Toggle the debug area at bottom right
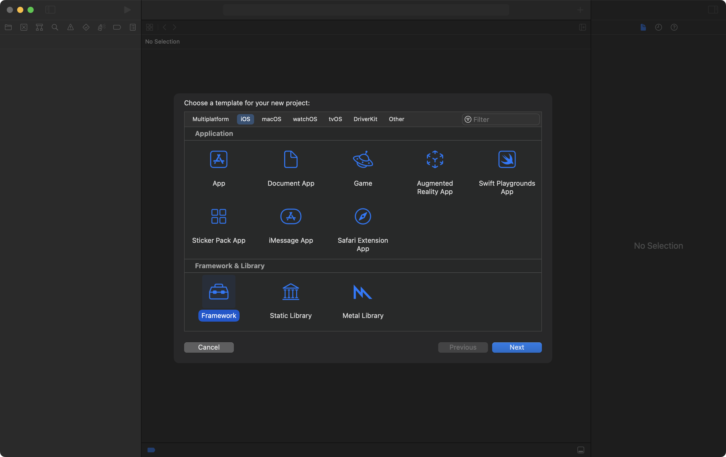This screenshot has width=726, height=457. point(581,450)
